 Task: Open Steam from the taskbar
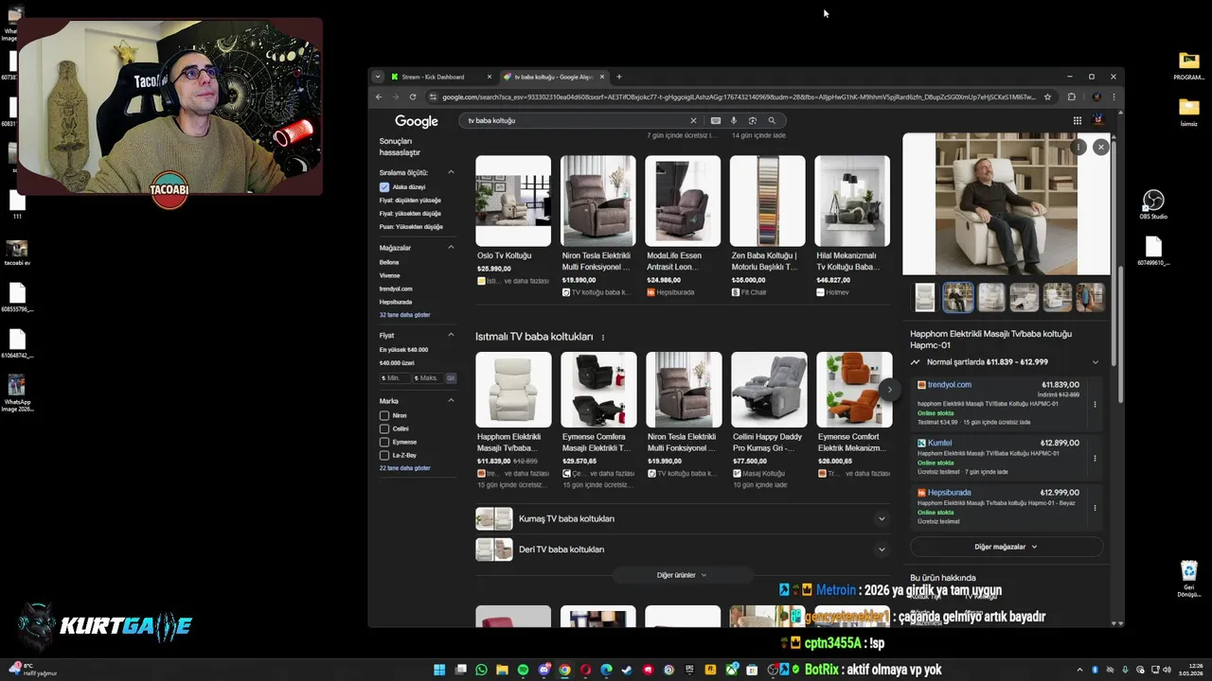click(627, 670)
